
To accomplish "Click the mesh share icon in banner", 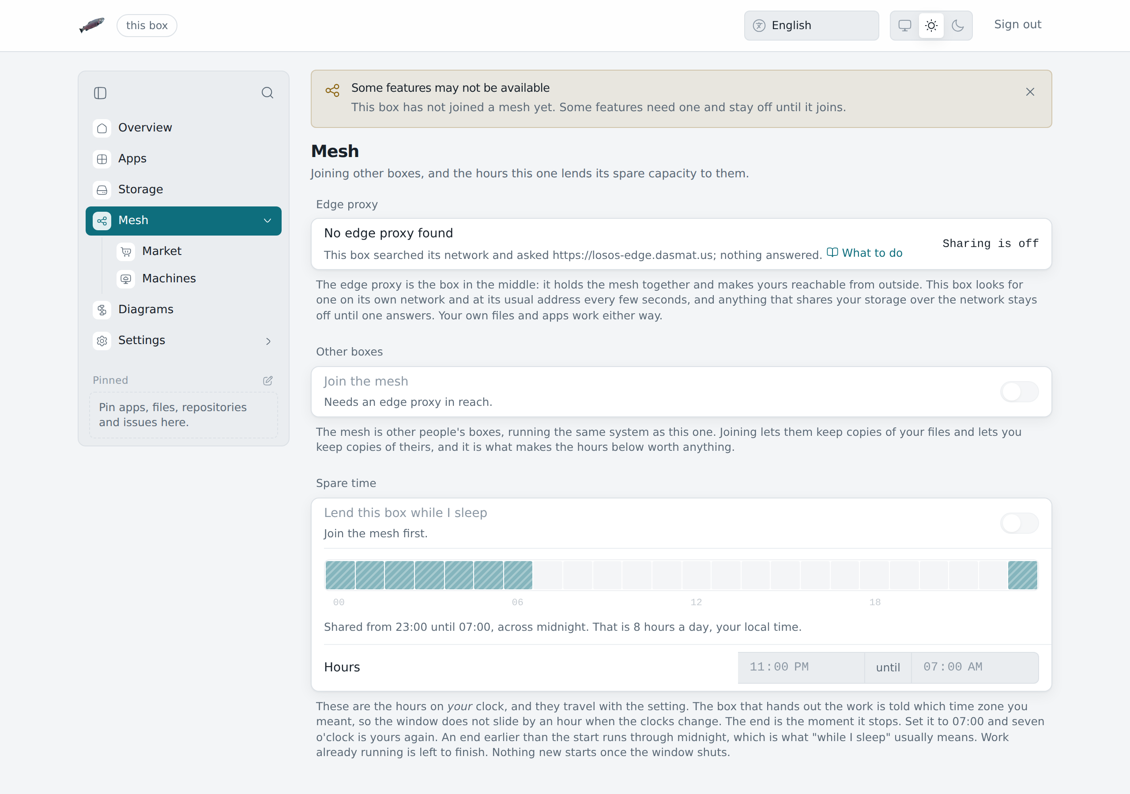I will point(333,90).
